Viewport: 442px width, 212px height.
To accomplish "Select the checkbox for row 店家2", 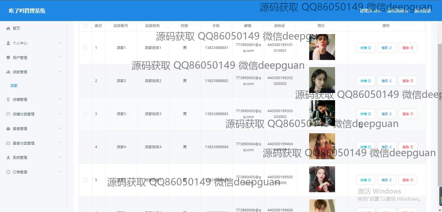I will pyautogui.click(x=85, y=81).
